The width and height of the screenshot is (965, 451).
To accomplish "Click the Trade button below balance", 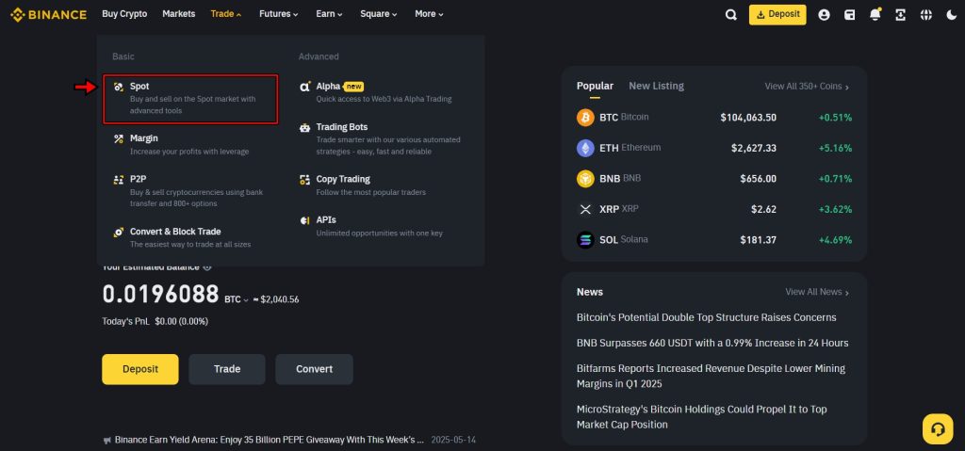I will coord(227,369).
